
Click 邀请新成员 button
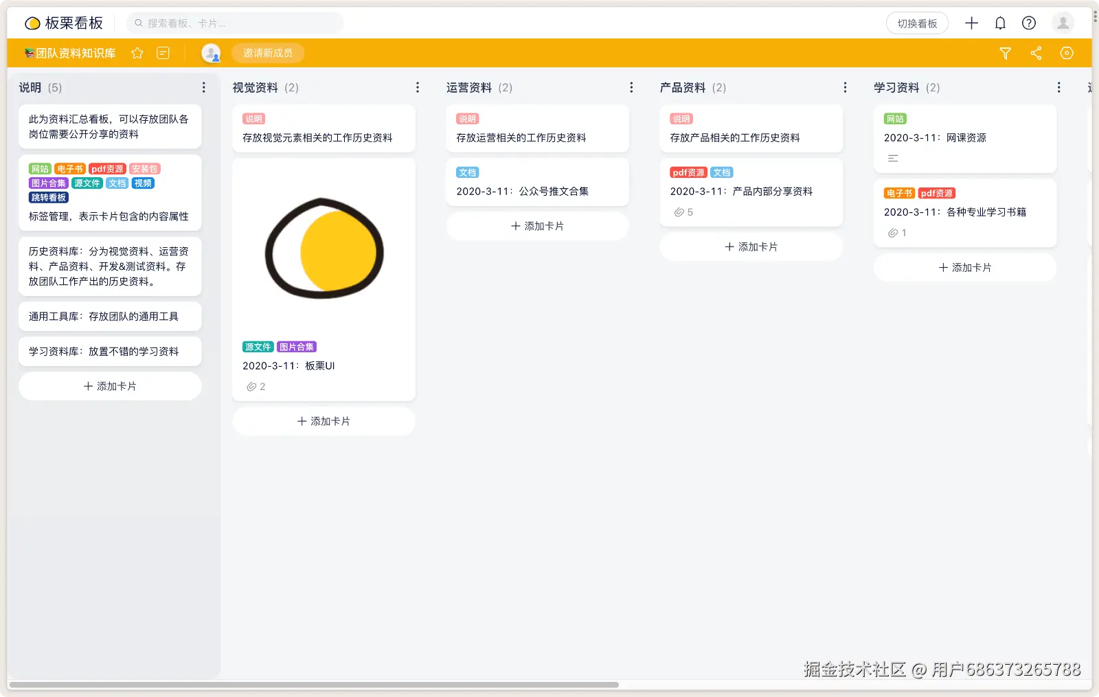tap(268, 53)
